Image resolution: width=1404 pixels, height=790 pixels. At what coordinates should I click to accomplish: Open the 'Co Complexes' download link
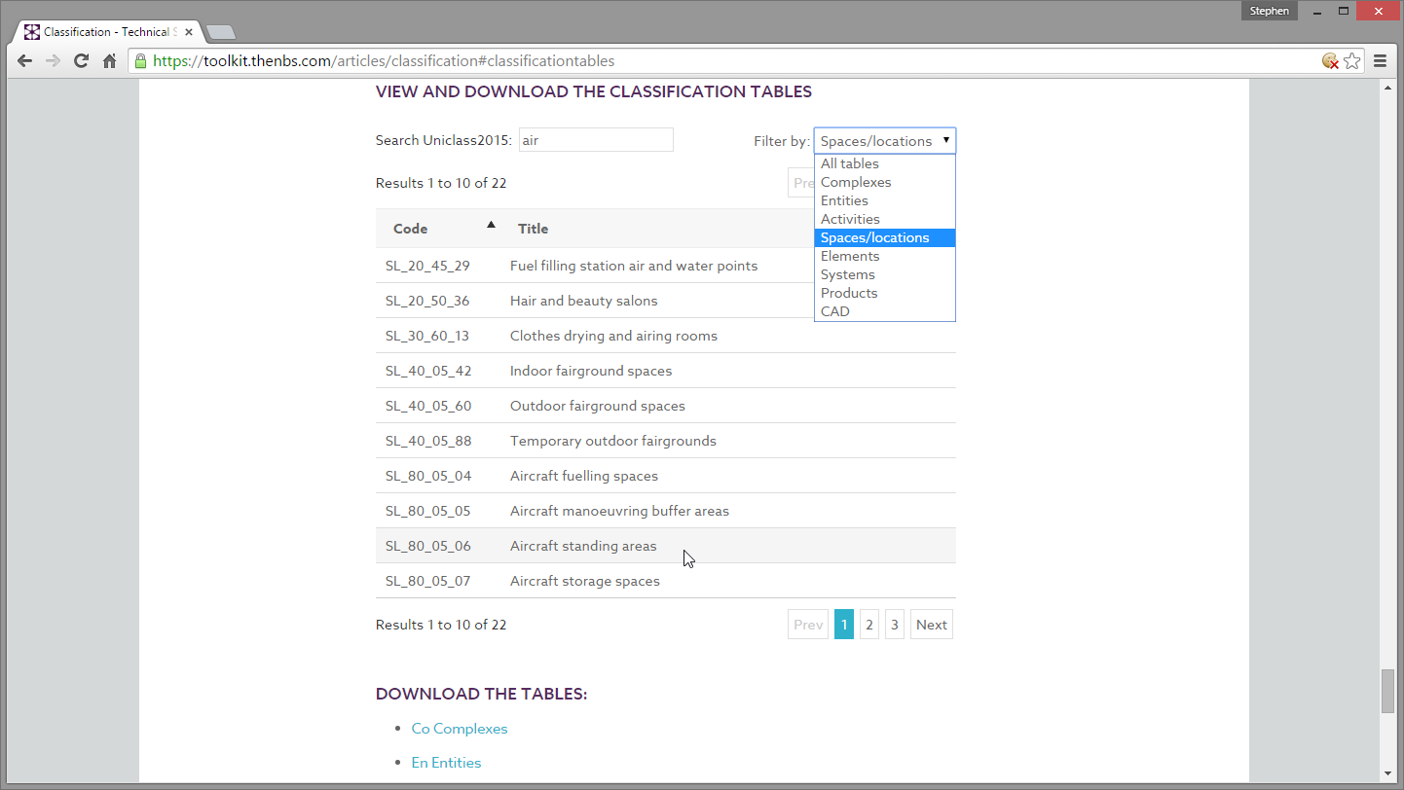(459, 728)
